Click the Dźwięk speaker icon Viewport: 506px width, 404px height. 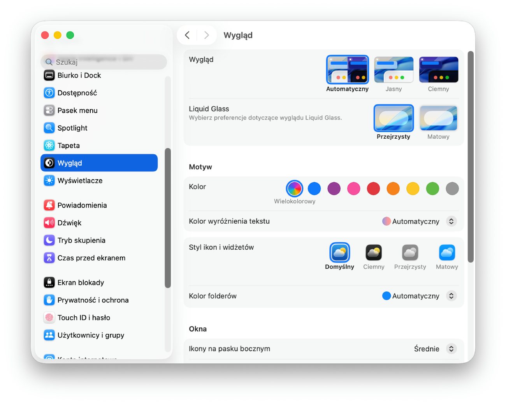pyautogui.click(x=49, y=223)
